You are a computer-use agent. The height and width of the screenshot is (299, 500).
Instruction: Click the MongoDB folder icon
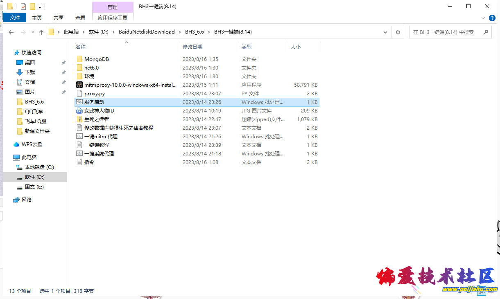[79, 59]
